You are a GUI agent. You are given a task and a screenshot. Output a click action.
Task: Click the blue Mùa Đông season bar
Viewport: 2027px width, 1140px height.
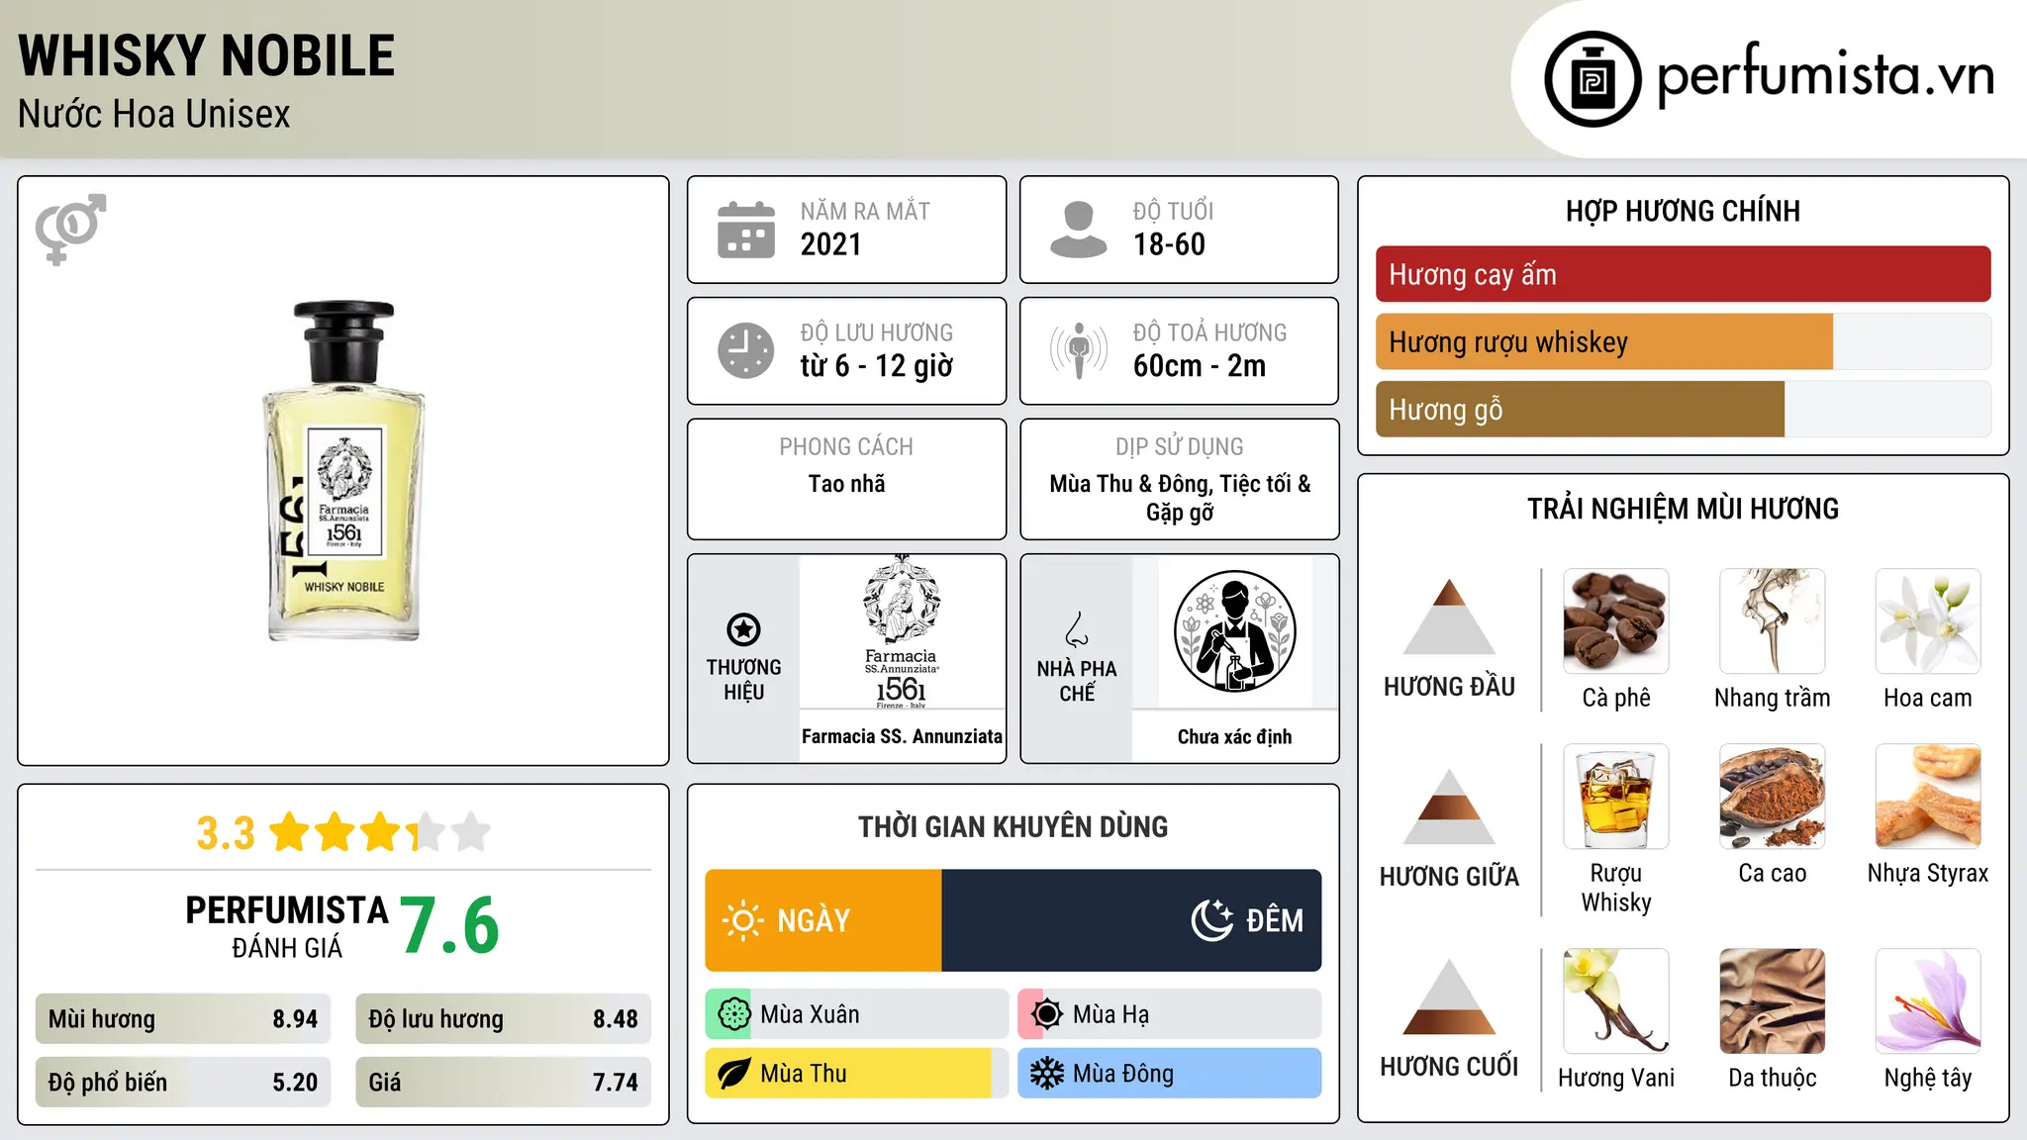click(x=1169, y=1074)
